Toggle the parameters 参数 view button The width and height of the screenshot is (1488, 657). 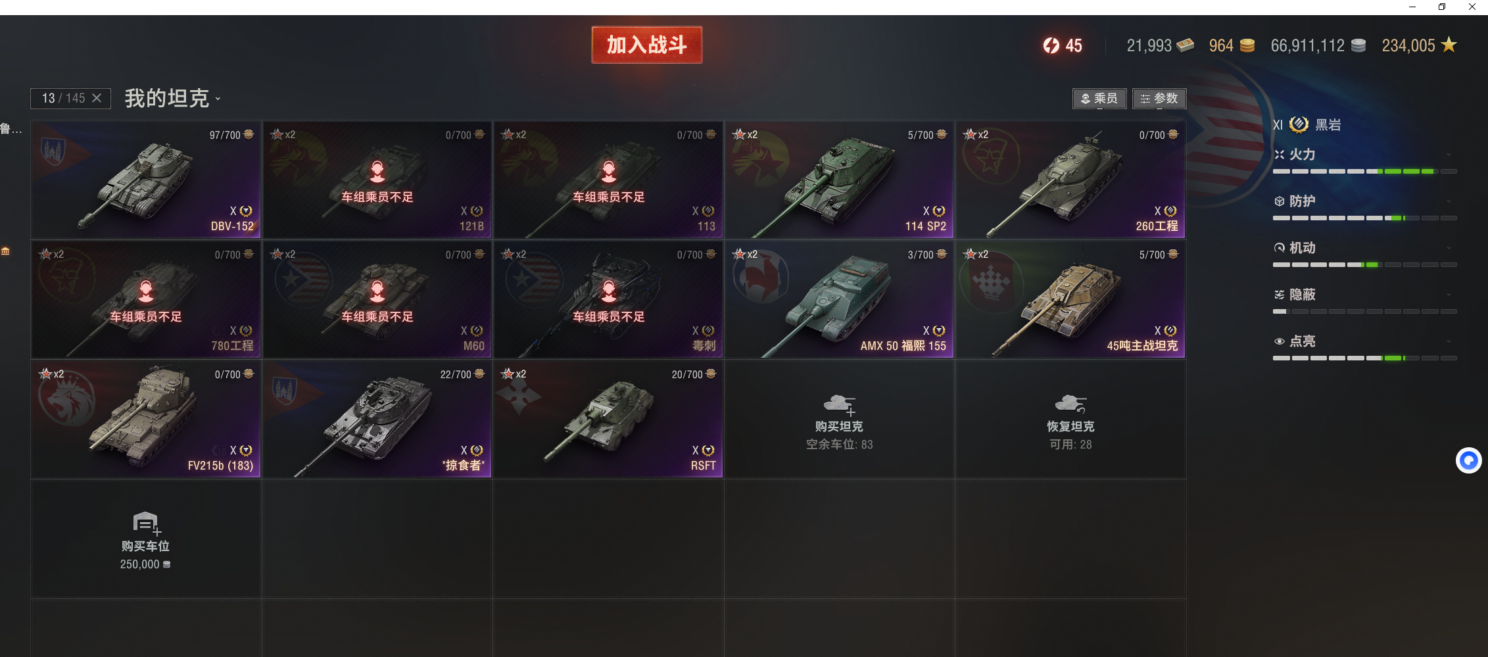pos(1159,99)
